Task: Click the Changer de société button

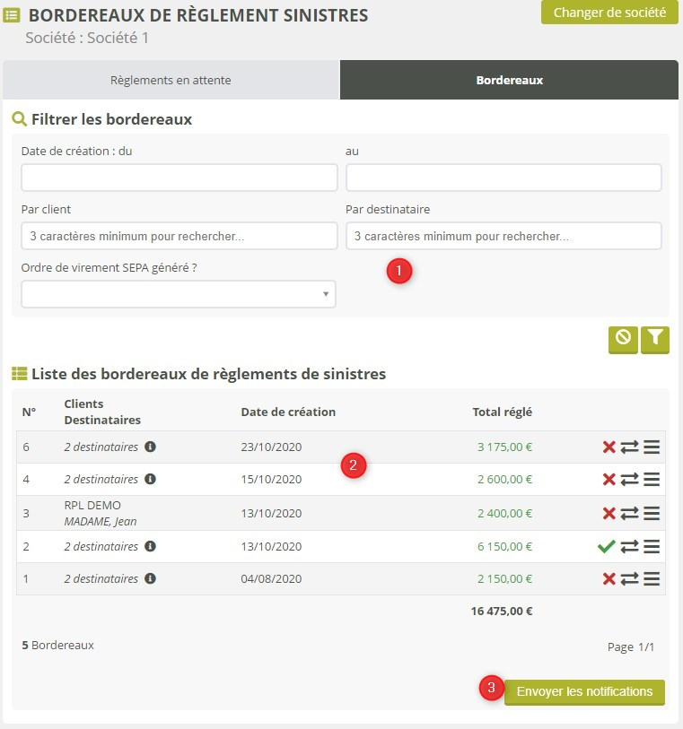Action: pyautogui.click(x=609, y=13)
